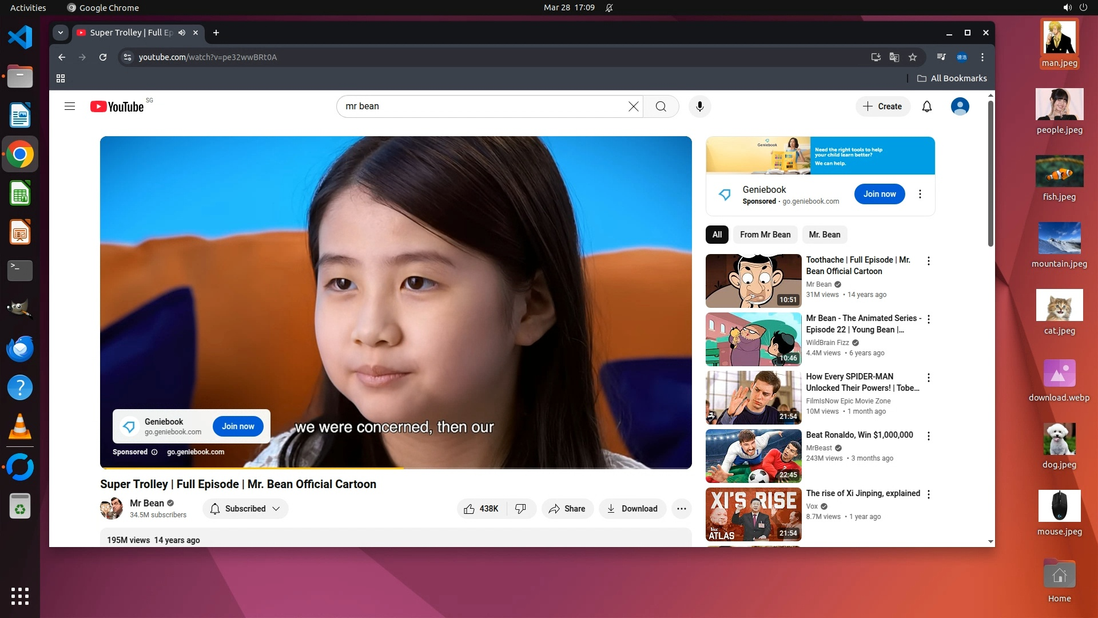Click the Chrome reload page icon
Viewport: 1098px width, 618px height.
pos(103,57)
